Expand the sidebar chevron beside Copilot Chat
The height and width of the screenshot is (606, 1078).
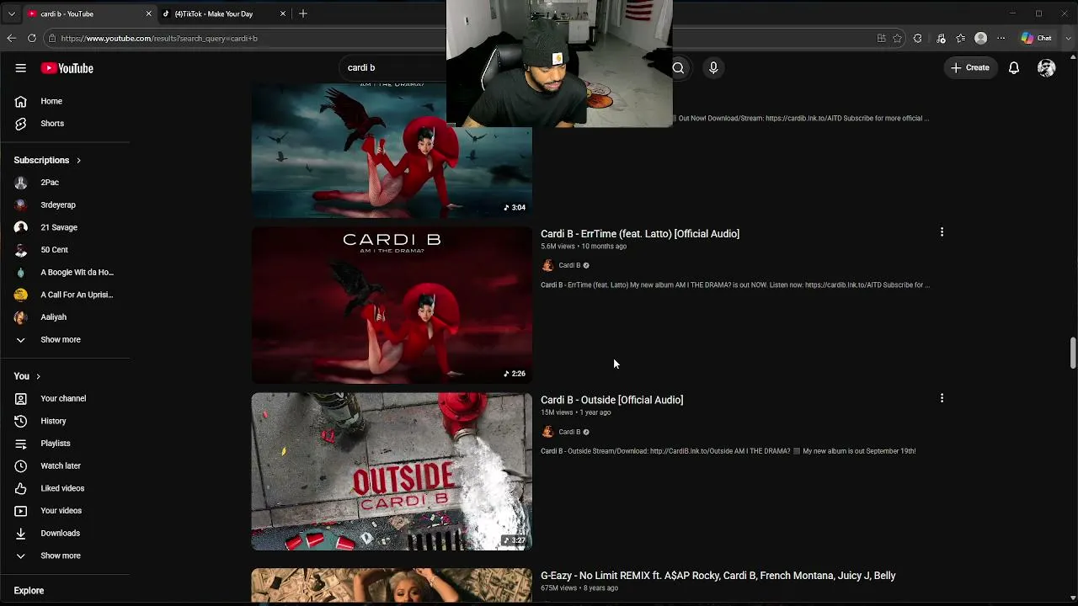point(1068,38)
